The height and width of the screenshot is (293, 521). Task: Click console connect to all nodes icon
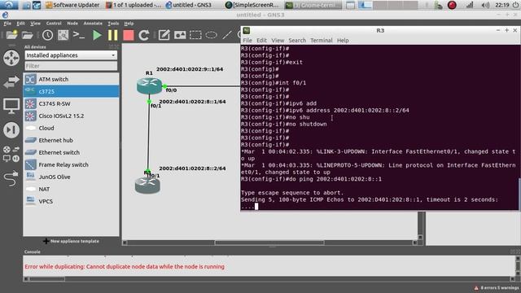(79, 35)
